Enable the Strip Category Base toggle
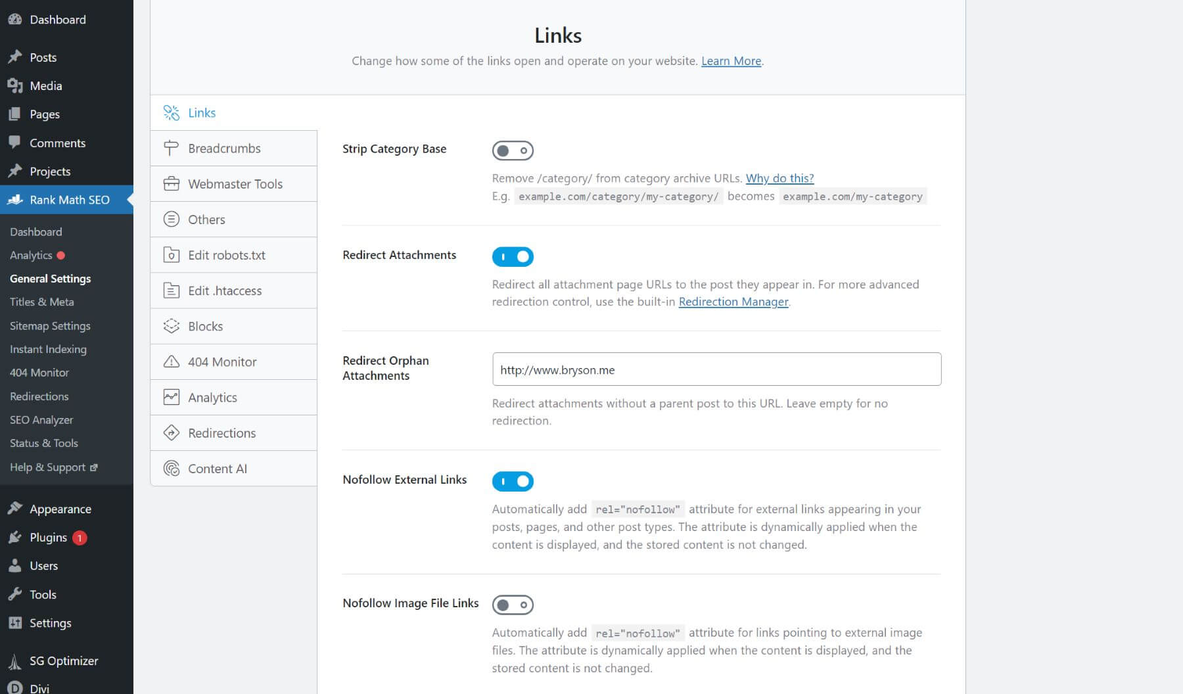The image size is (1183, 694). coord(513,150)
